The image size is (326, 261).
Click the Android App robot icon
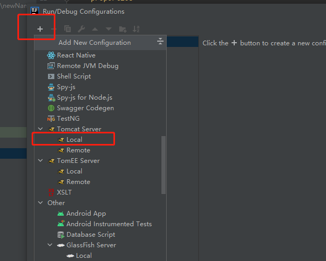(61, 214)
